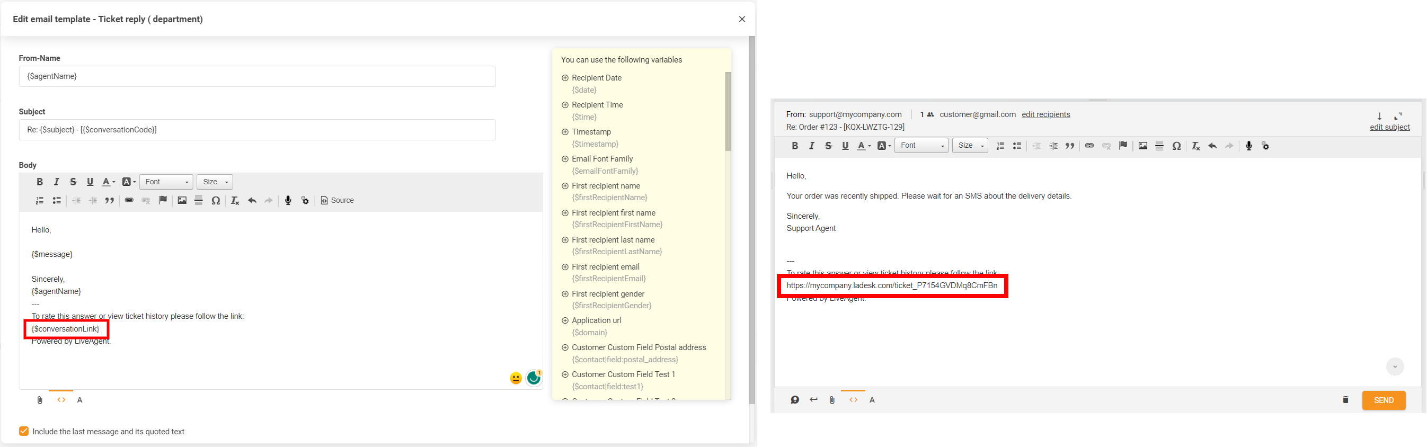Insert image in template body editor
This screenshot has width=1427, height=447.
(182, 201)
